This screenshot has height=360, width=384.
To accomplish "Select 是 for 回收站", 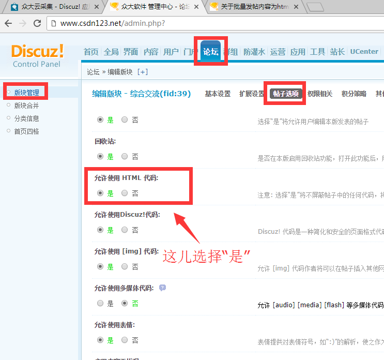I will point(100,156).
